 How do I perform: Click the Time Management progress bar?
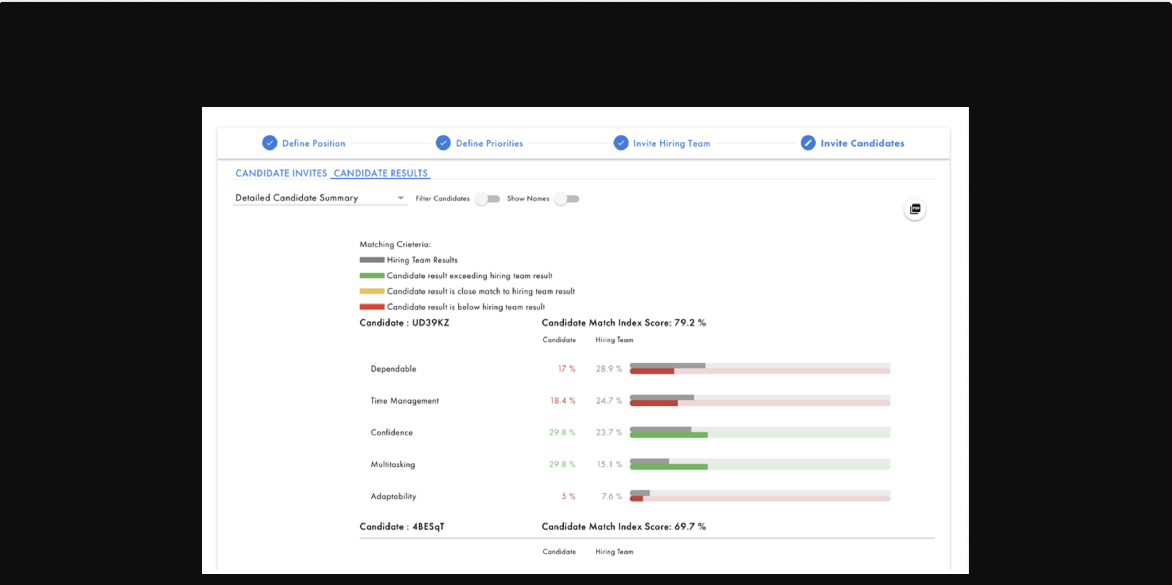(x=760, y=400)
